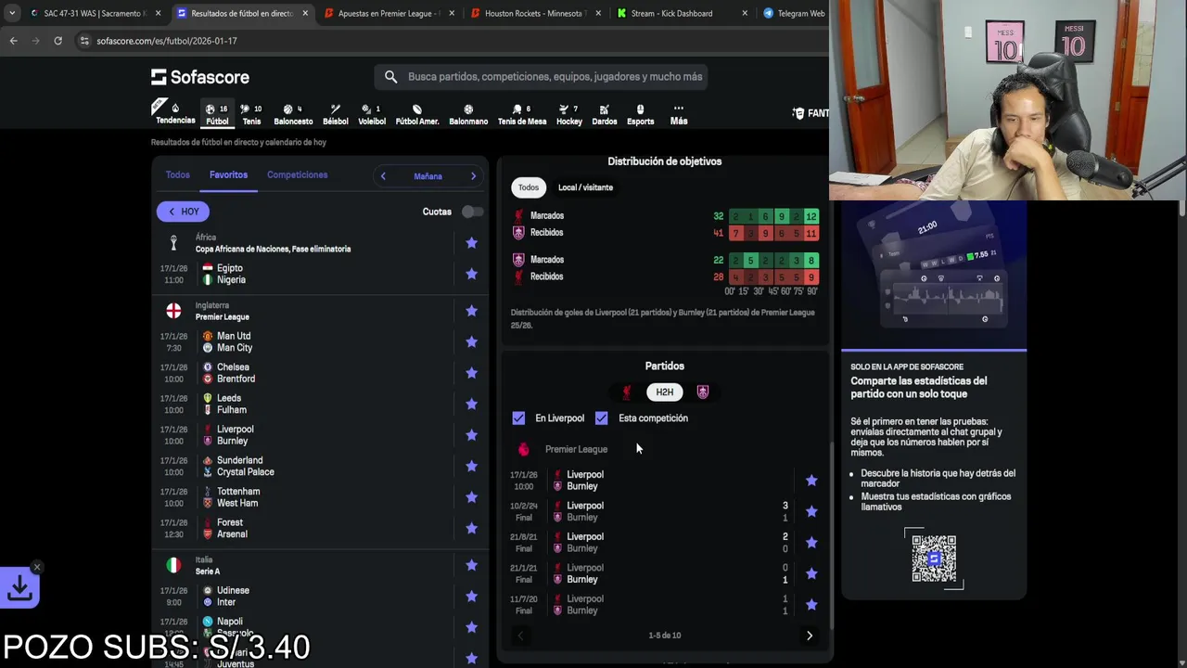Click the HOY back button
Screen dimensions: 1187x668
(183, 212)
